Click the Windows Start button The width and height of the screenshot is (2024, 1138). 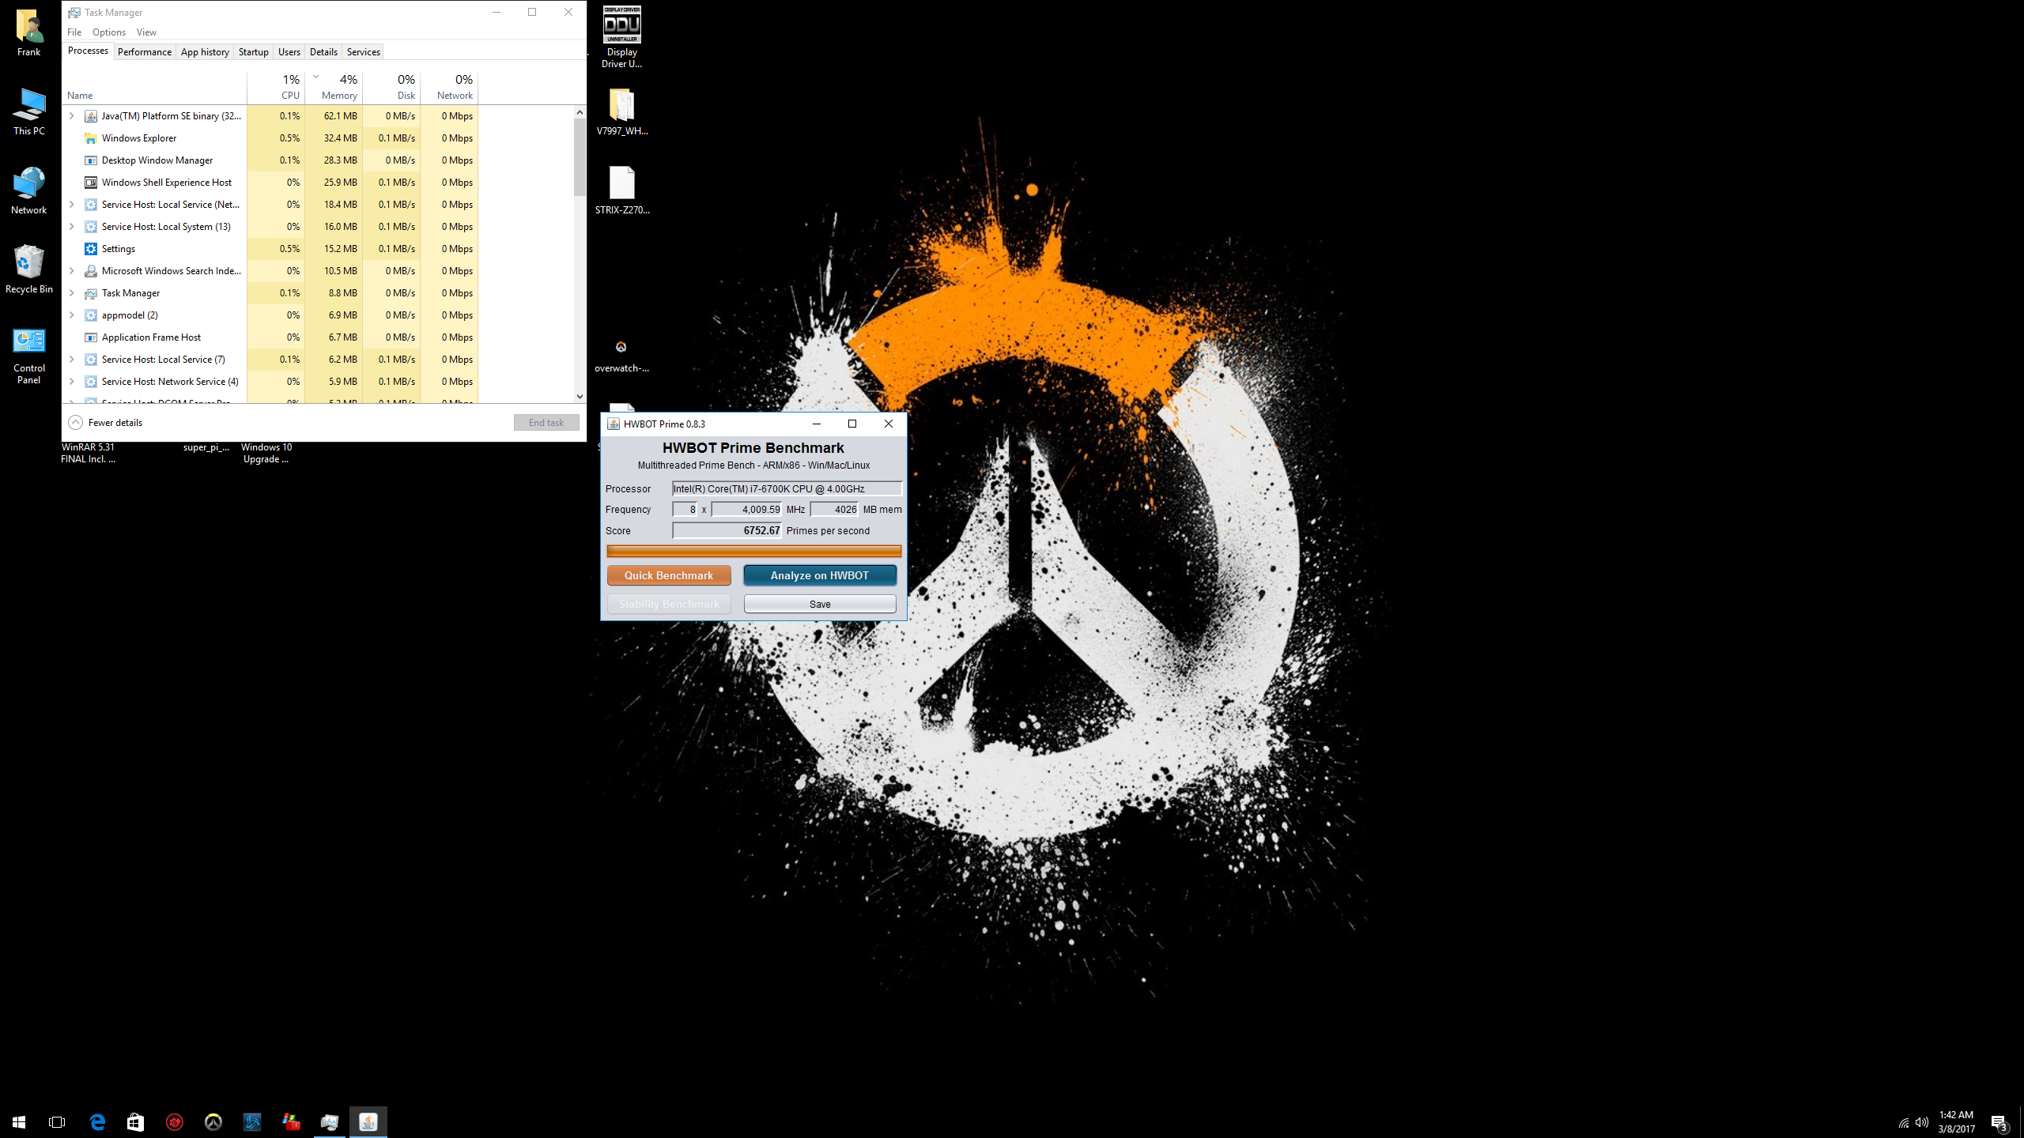19,1122
